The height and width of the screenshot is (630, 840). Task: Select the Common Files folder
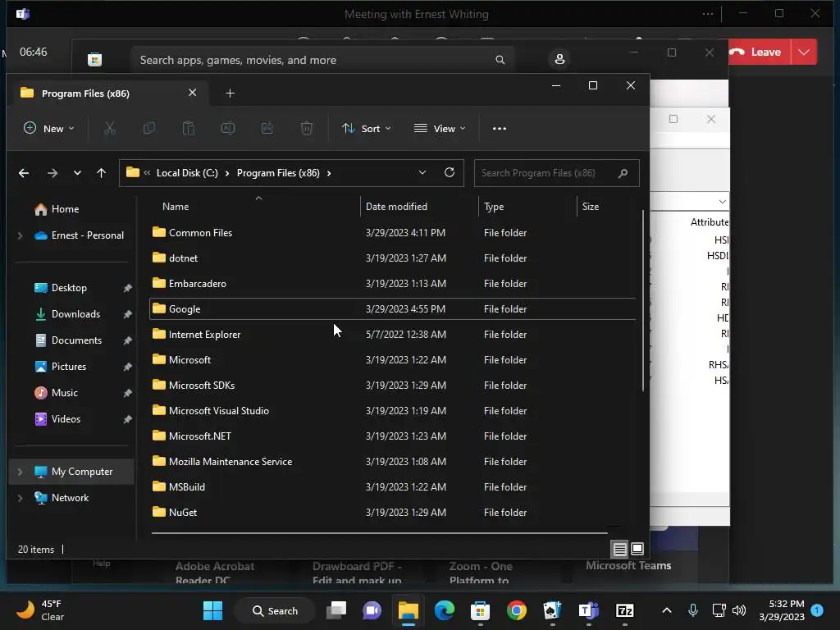392,232
